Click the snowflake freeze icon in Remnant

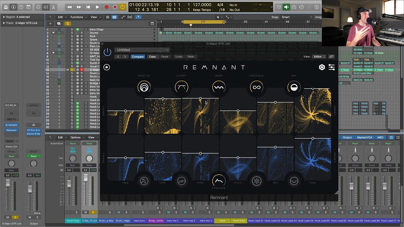click(x=256, y=181)
